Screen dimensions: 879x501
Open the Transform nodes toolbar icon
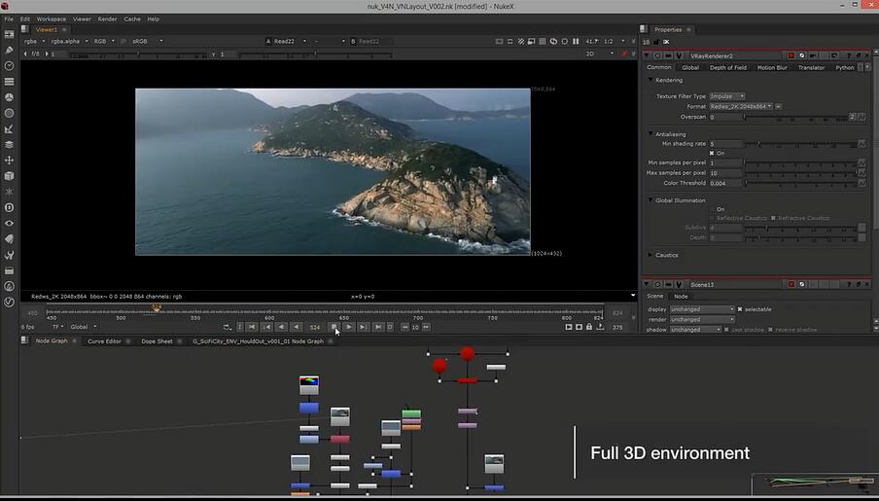click(x=9, y=160)
